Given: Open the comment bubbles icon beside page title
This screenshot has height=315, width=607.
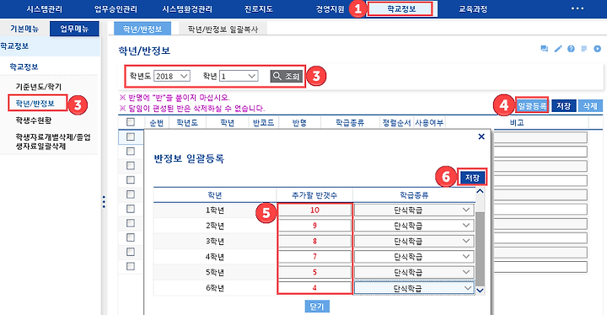Looking at the screenshot, I should click(544, 49).
